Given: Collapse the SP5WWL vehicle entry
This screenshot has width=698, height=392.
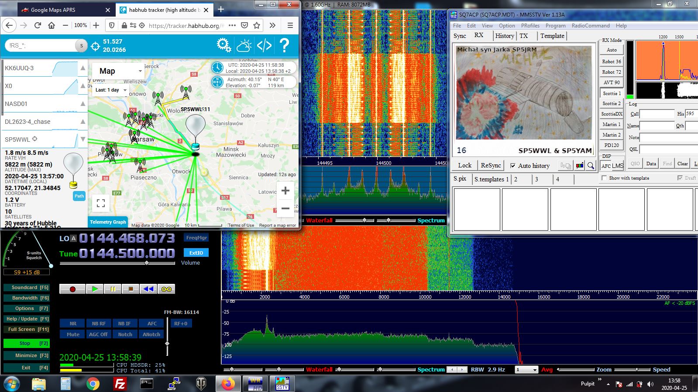Looking at the screenshot, I should (83, 140).
